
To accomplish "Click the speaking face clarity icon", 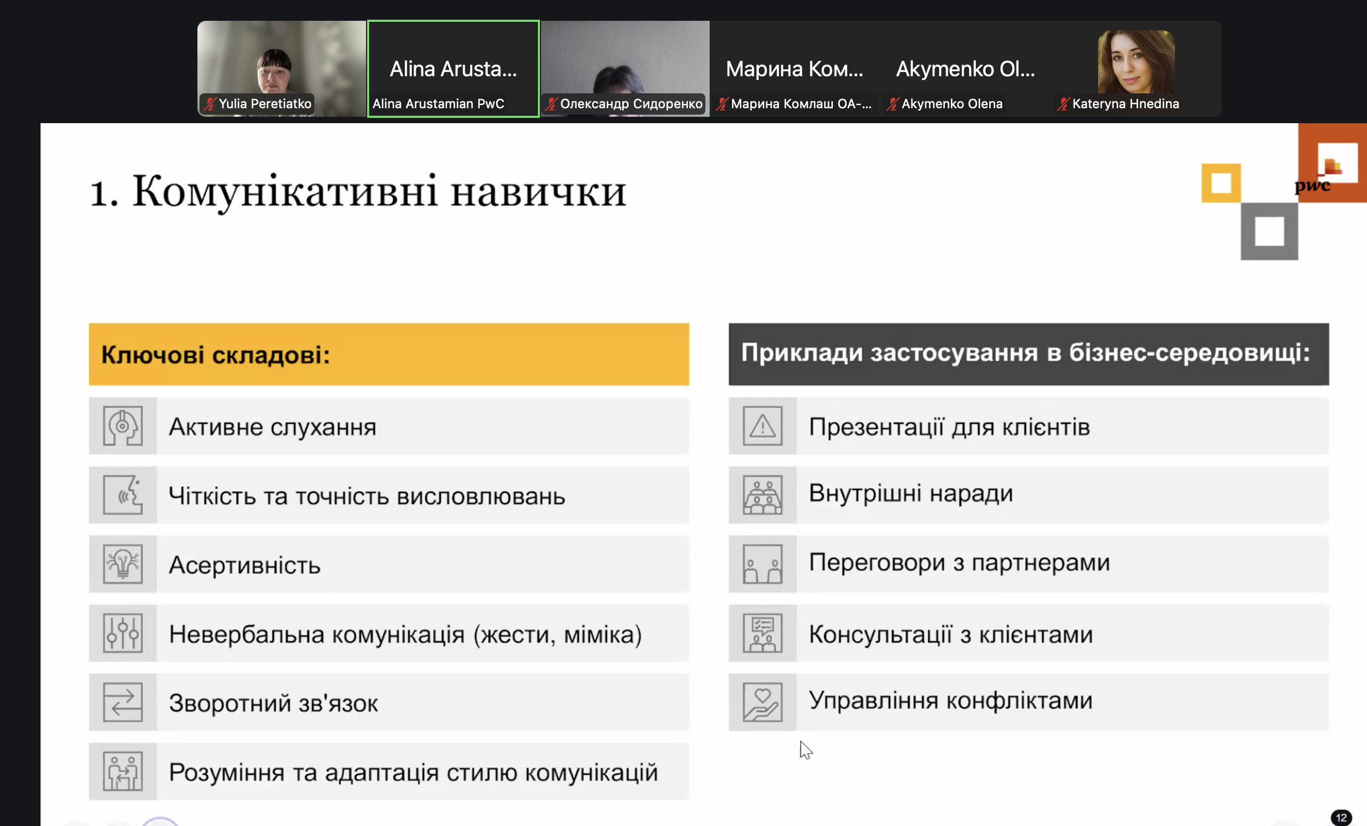I will pyautogui.click(x=123, y=495).
